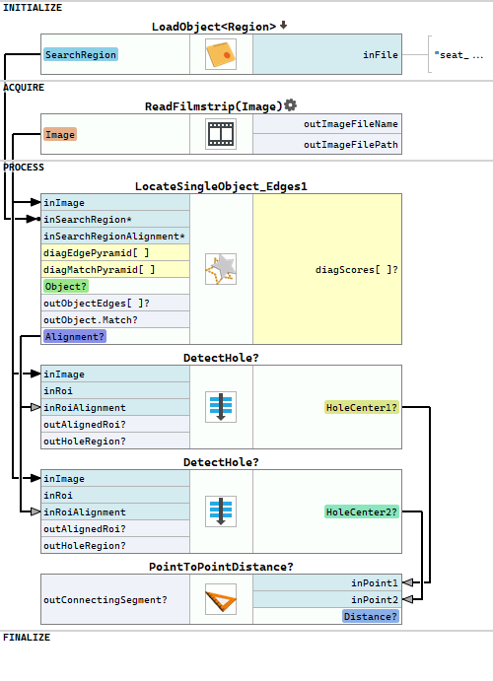Click the green Object? output tag

click(x=66, y=287)
